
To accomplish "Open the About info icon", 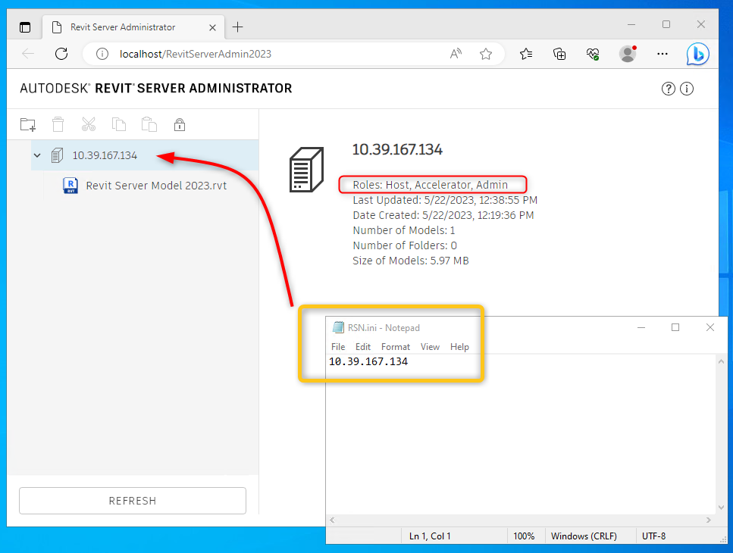I will pyautogui.click(x=687, y=89).
